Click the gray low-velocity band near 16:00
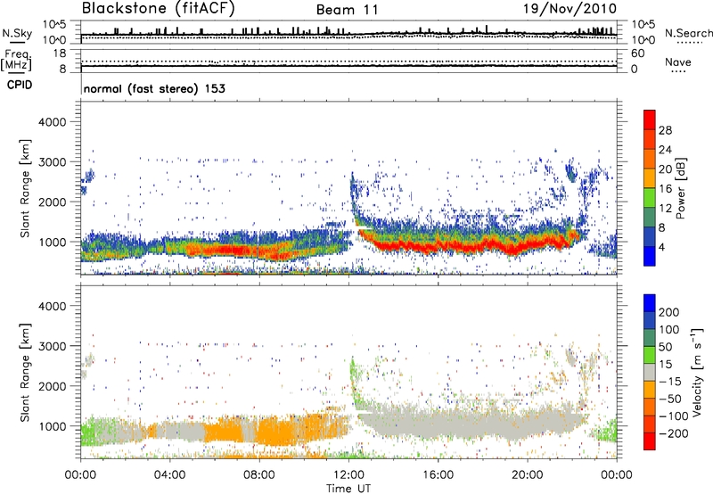Image resolution: width=713 pixels, height=494 pixels. click(438, 423)
